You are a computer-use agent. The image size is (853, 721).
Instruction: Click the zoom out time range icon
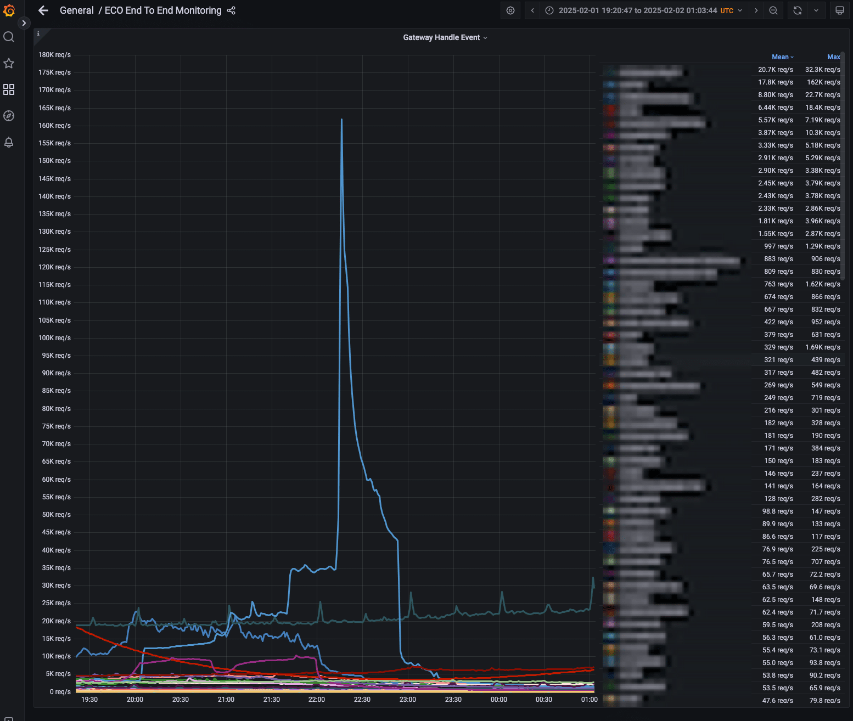(773, 10)
